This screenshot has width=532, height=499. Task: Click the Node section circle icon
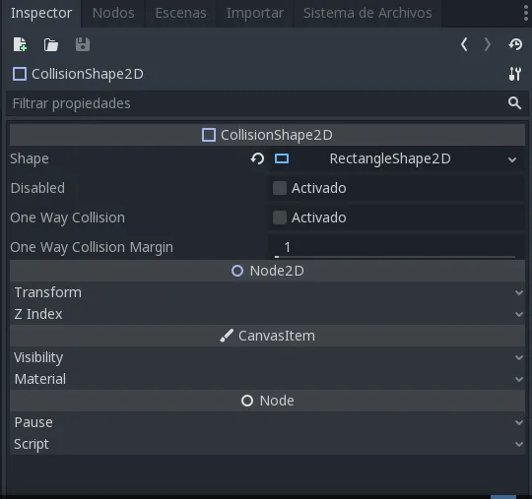[x=247, y=401]
